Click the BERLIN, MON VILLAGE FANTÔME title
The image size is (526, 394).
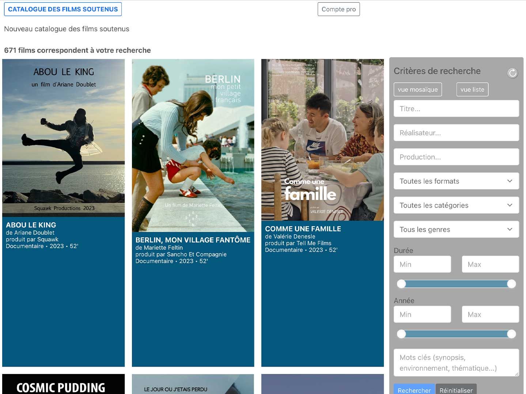193,240
